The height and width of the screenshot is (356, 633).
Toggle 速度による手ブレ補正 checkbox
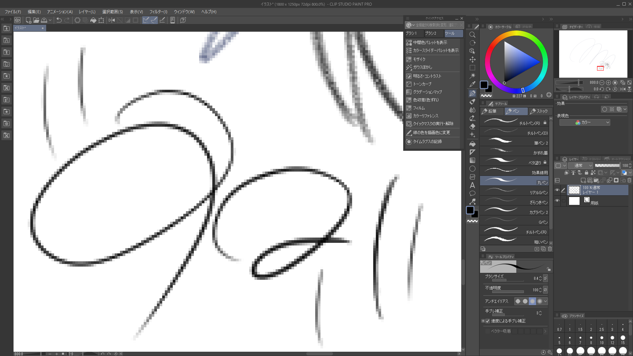488,321
